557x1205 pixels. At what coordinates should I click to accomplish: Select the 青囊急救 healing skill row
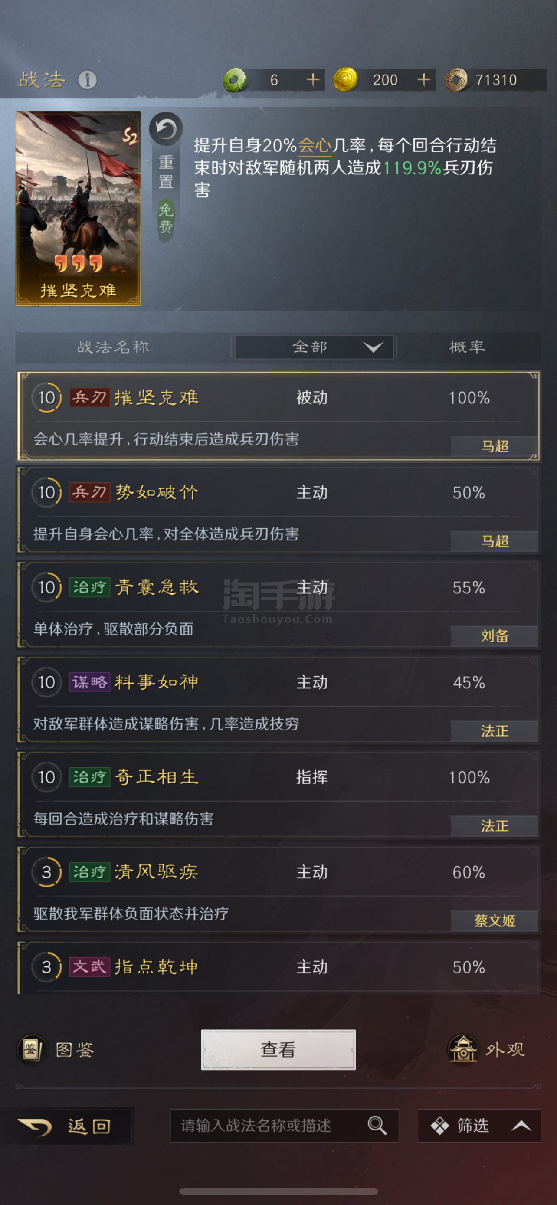[278, 605]
